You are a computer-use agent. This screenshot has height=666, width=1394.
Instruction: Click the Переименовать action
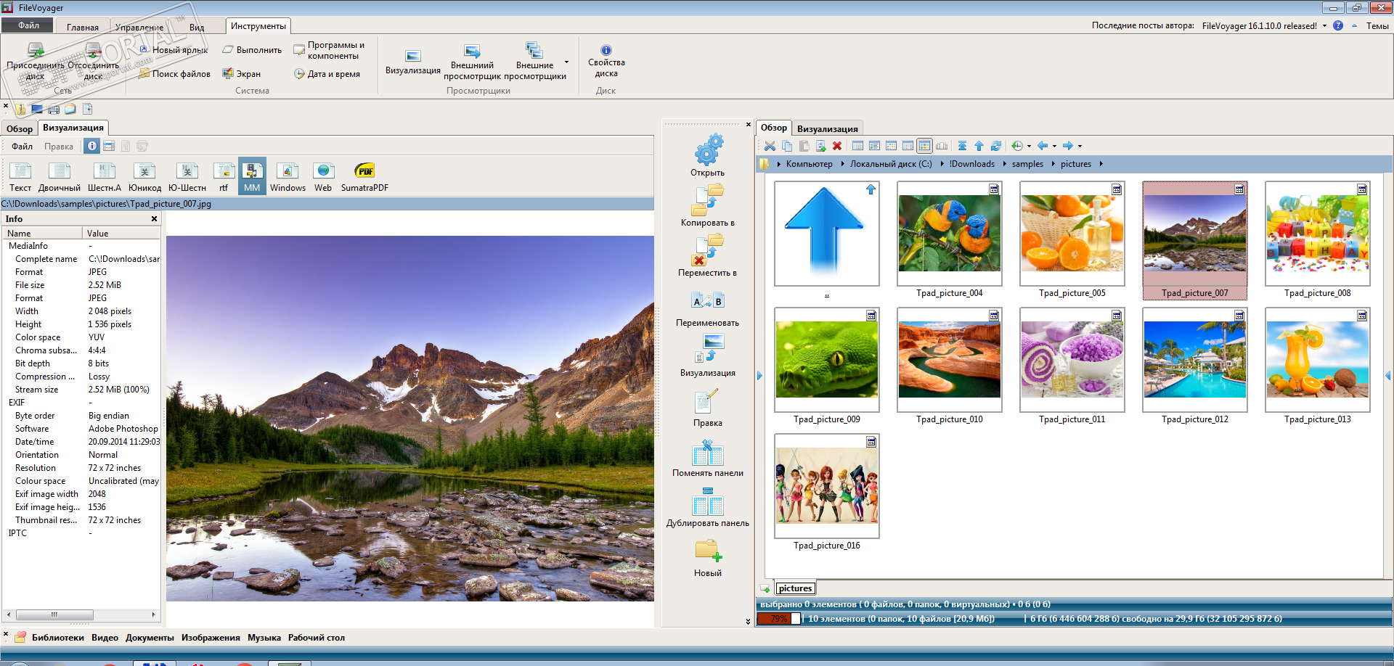click(708, 308)
